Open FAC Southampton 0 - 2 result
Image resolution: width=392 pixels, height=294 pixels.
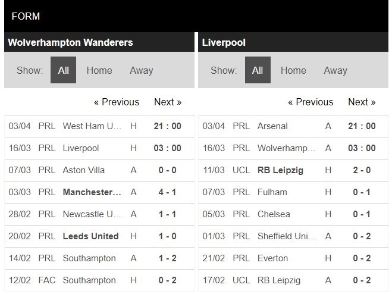pyautogui.click(x=167, y=280)
